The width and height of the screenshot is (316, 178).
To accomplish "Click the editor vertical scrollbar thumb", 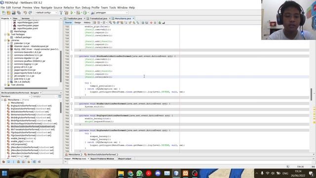I will [312, 94].
